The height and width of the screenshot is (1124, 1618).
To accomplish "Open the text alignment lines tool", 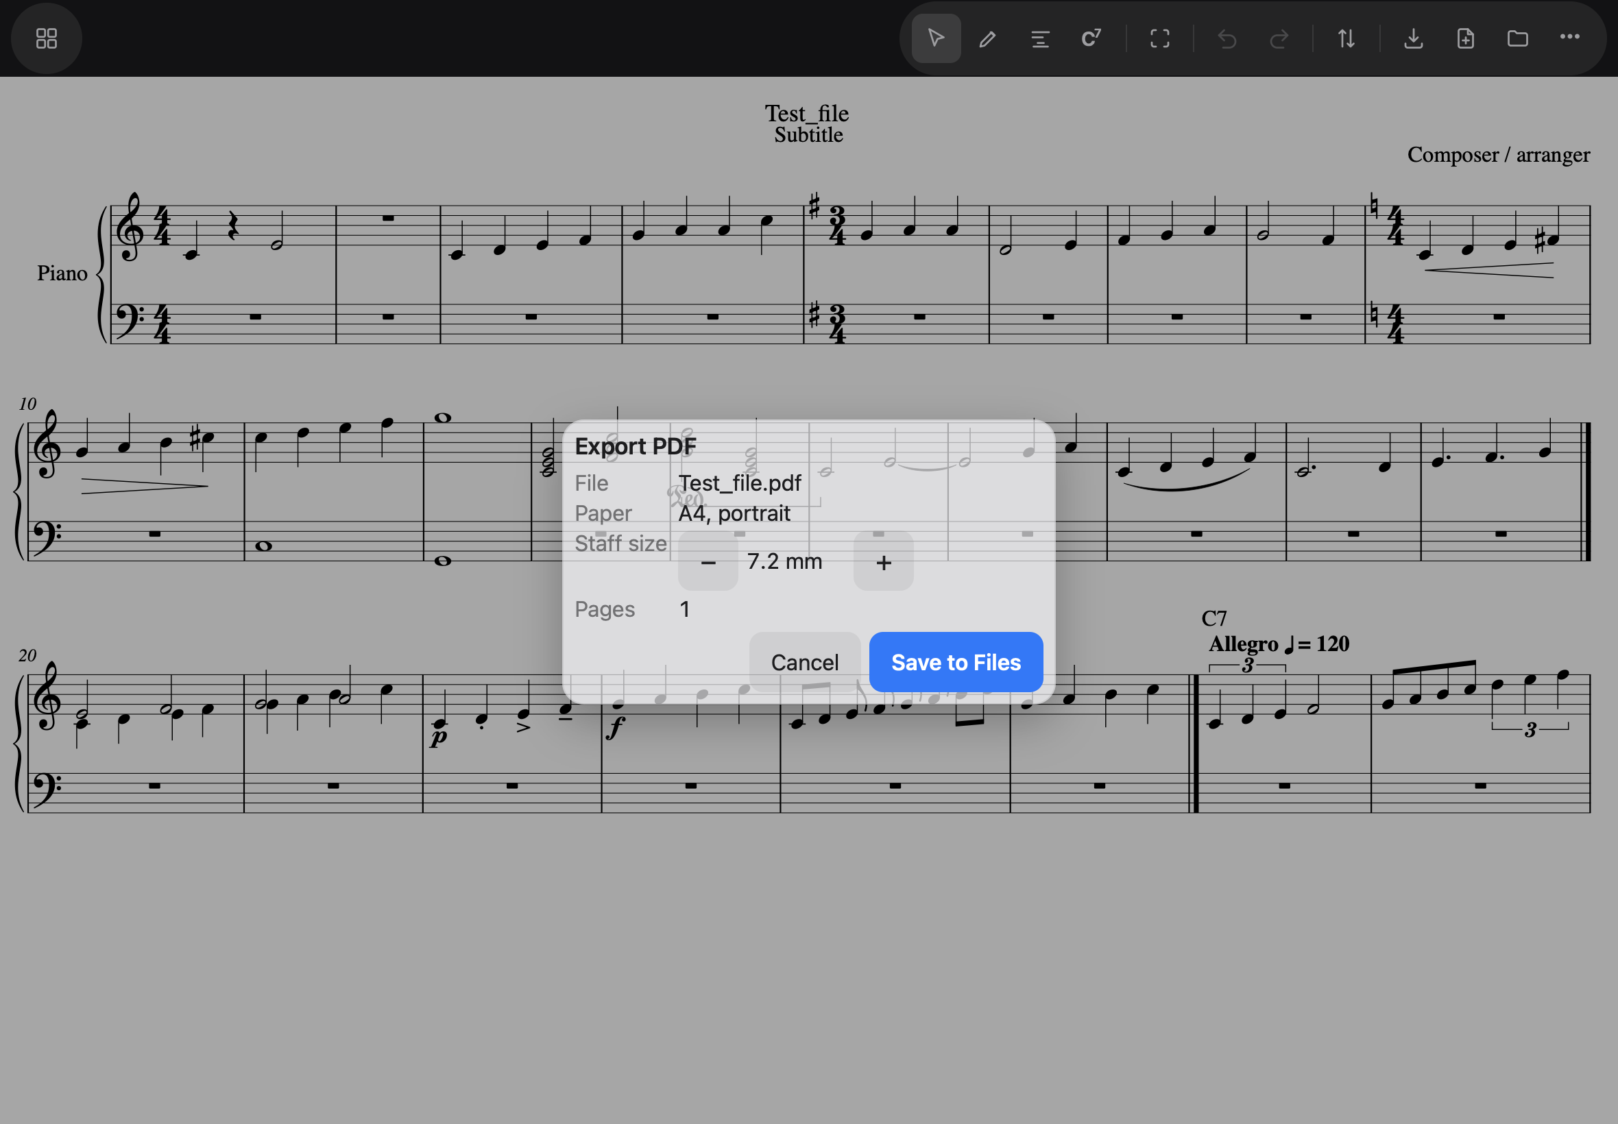I will pyautogui.click(x=1039, y=38).
